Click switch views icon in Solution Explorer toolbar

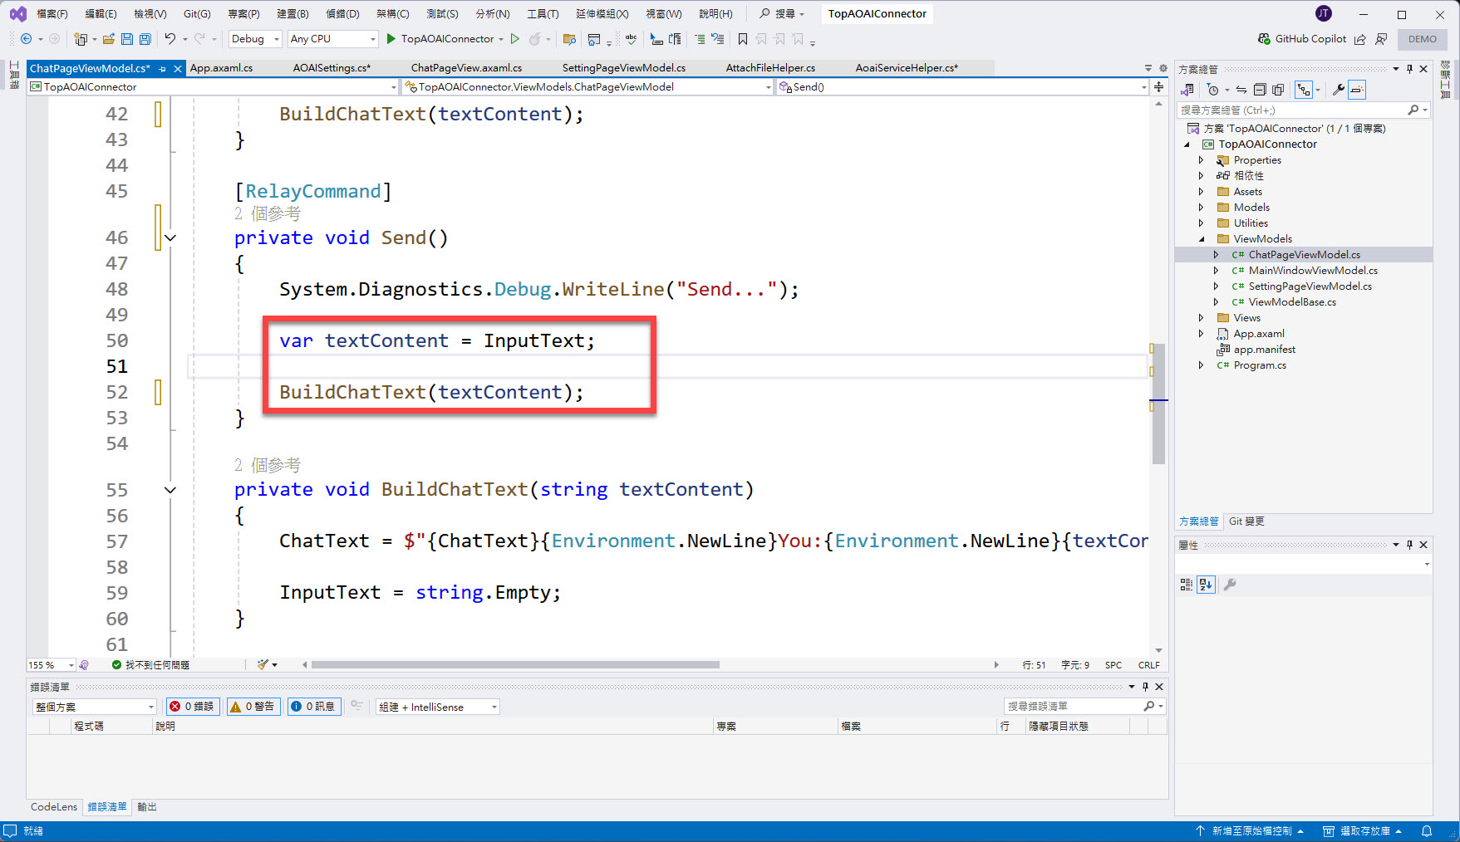[1188, 90]
